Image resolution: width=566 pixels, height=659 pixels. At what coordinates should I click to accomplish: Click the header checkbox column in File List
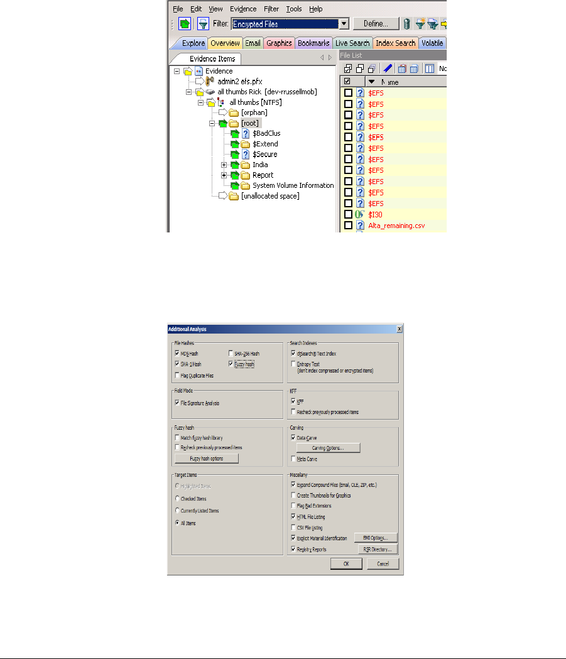pyautogui.click(x=347, y=81)
